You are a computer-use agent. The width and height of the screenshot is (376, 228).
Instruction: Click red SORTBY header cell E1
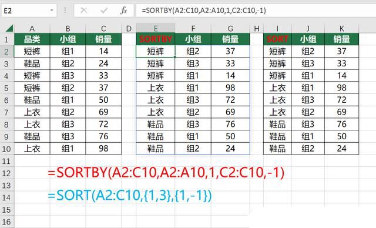click(x=156, y=39)
